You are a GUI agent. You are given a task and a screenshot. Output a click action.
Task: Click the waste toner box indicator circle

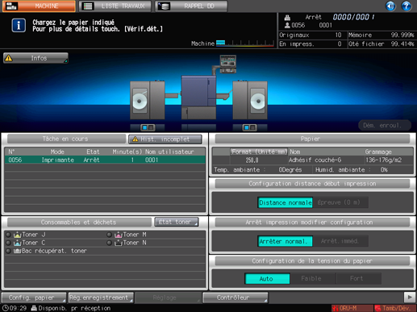[8, 251]
